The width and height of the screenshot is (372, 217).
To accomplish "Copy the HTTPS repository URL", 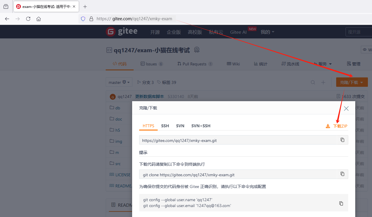I will click(x=342, y=140).
